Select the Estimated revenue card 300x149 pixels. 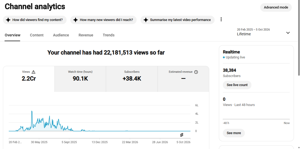click(x=183, y=79)
